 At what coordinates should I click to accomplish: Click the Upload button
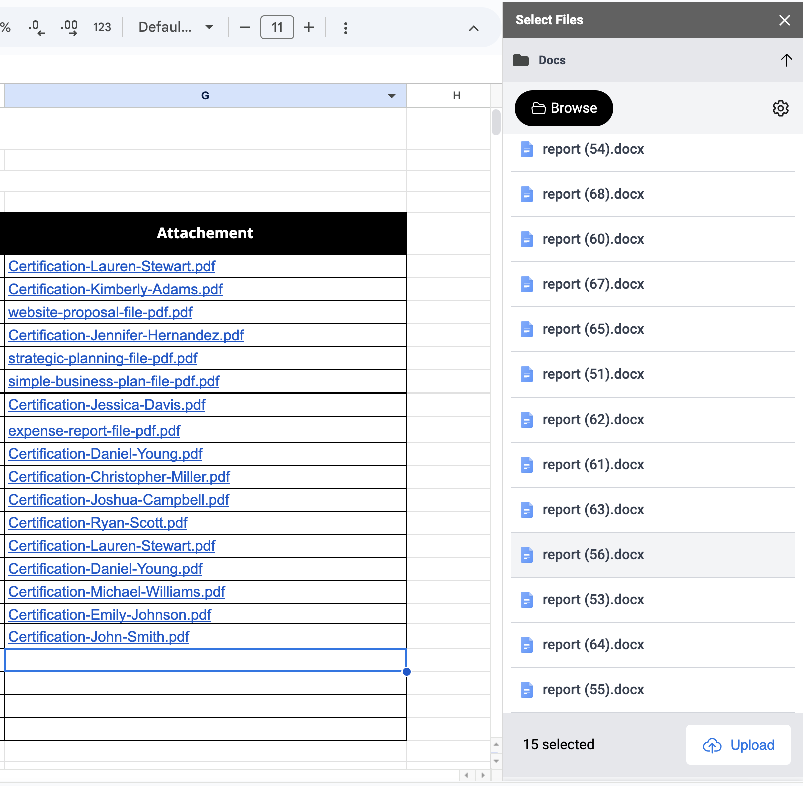coord(738,745)
